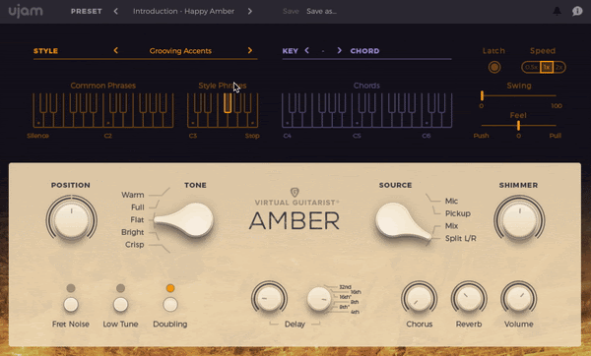This screenshot has width=591, height=356.
Task: Click the ujam logo
Action: pos(26,11)
